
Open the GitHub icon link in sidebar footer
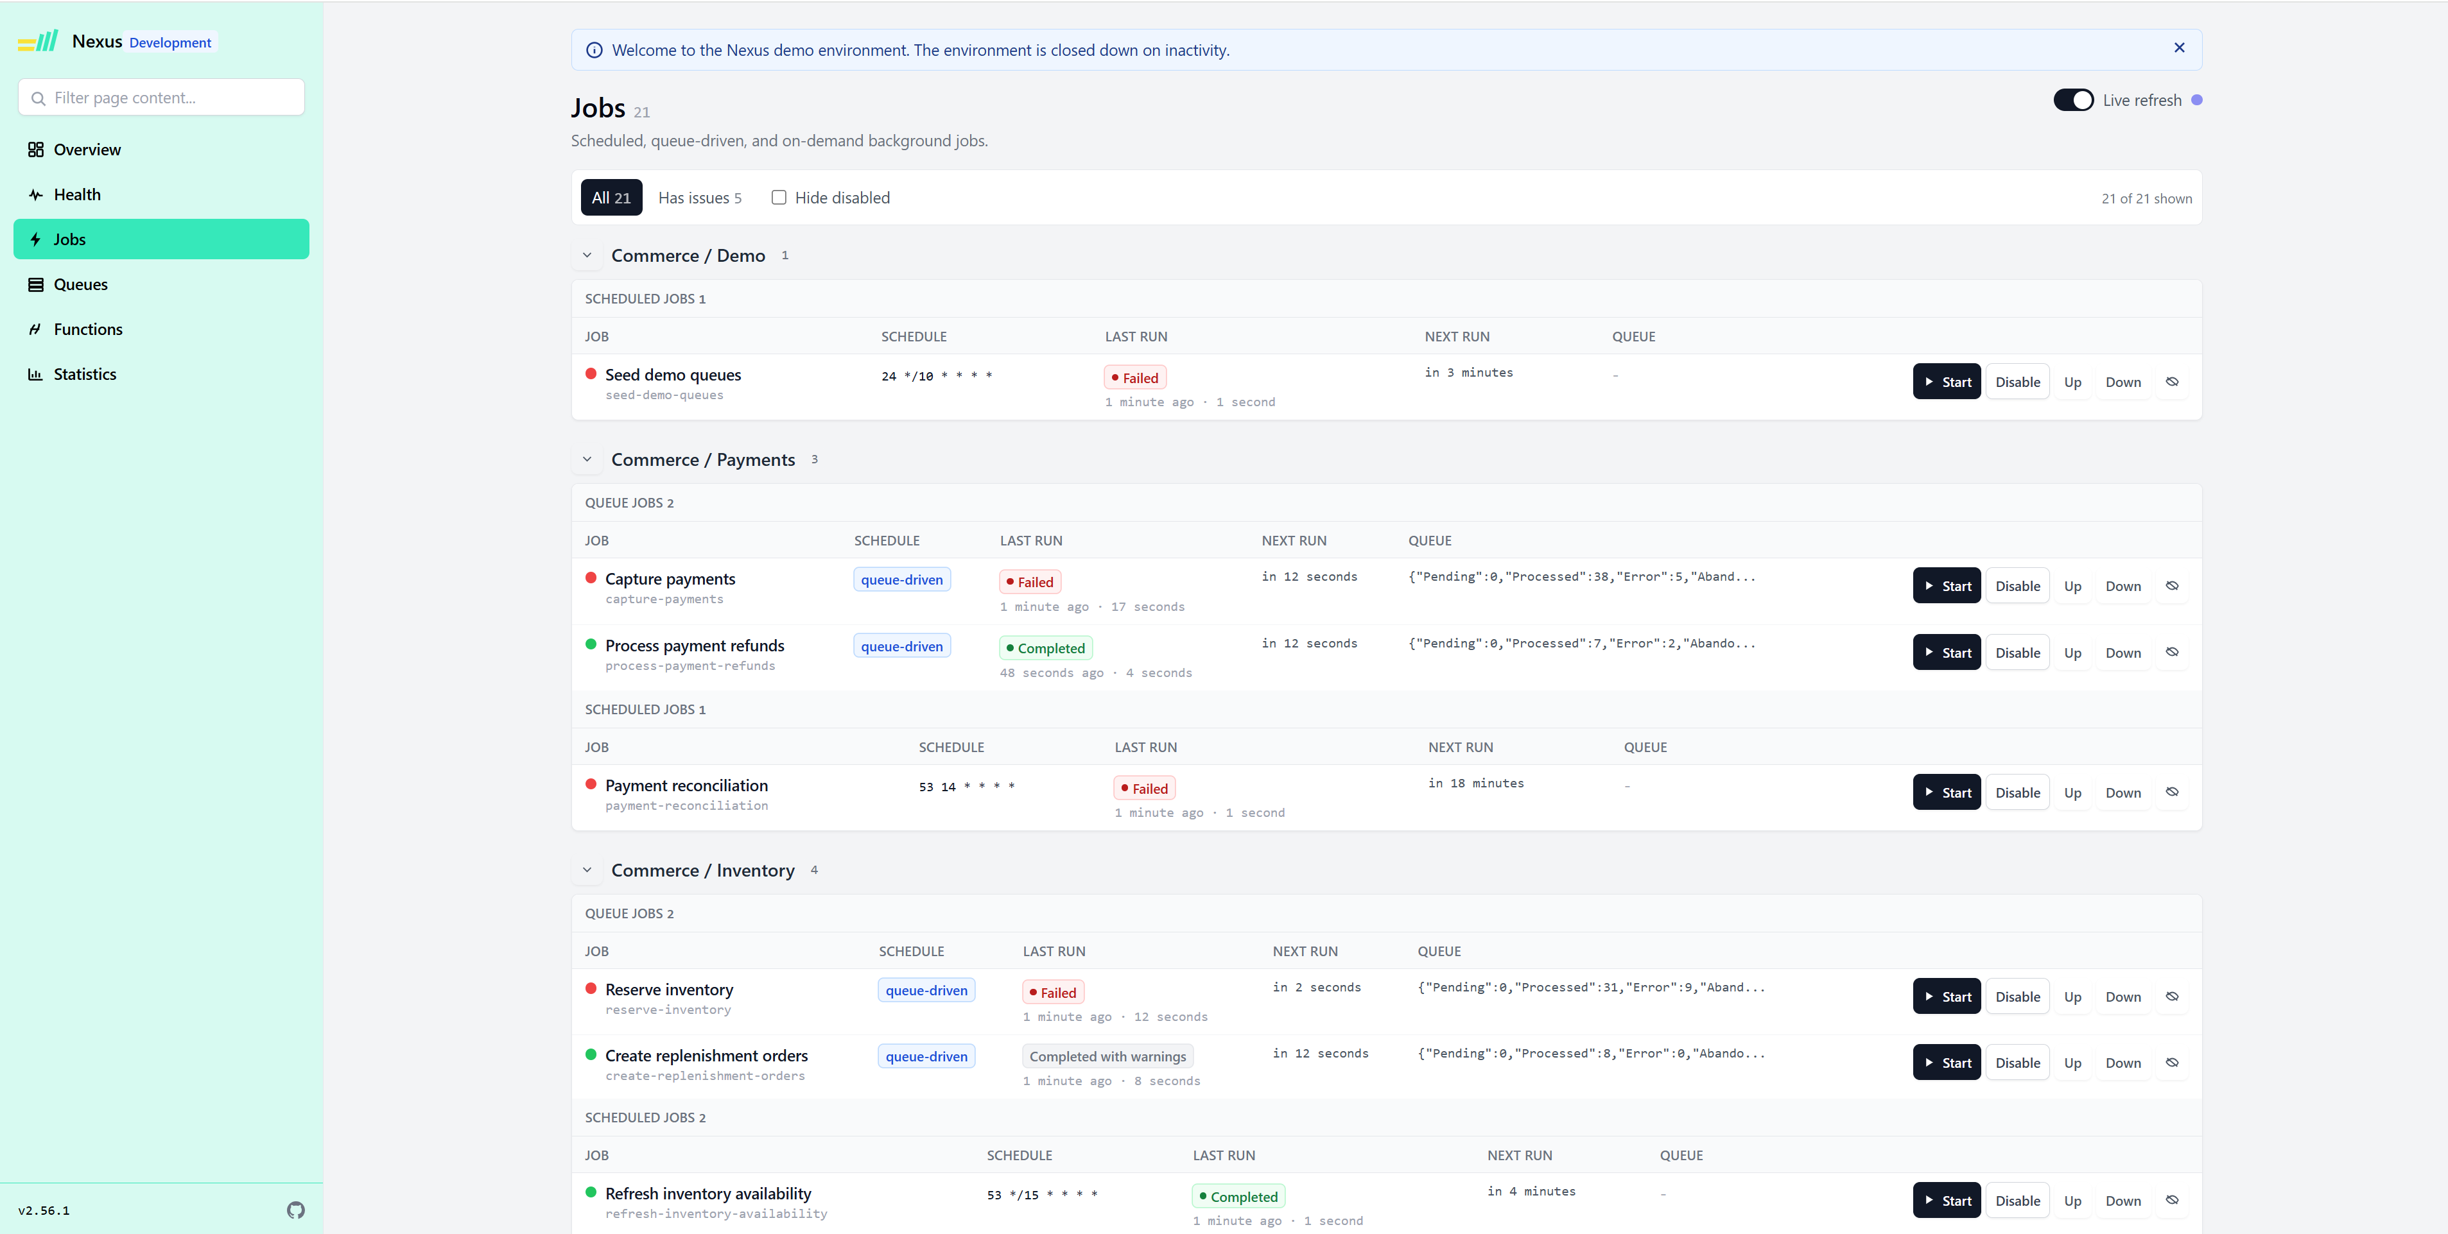pyautogui.click(x=295, y=1210)
